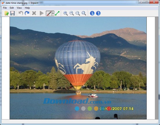Minimize the Inpaint window
The width and height of the screenshot is (160, 125).
pyautogui.click(x=141, y=2)
